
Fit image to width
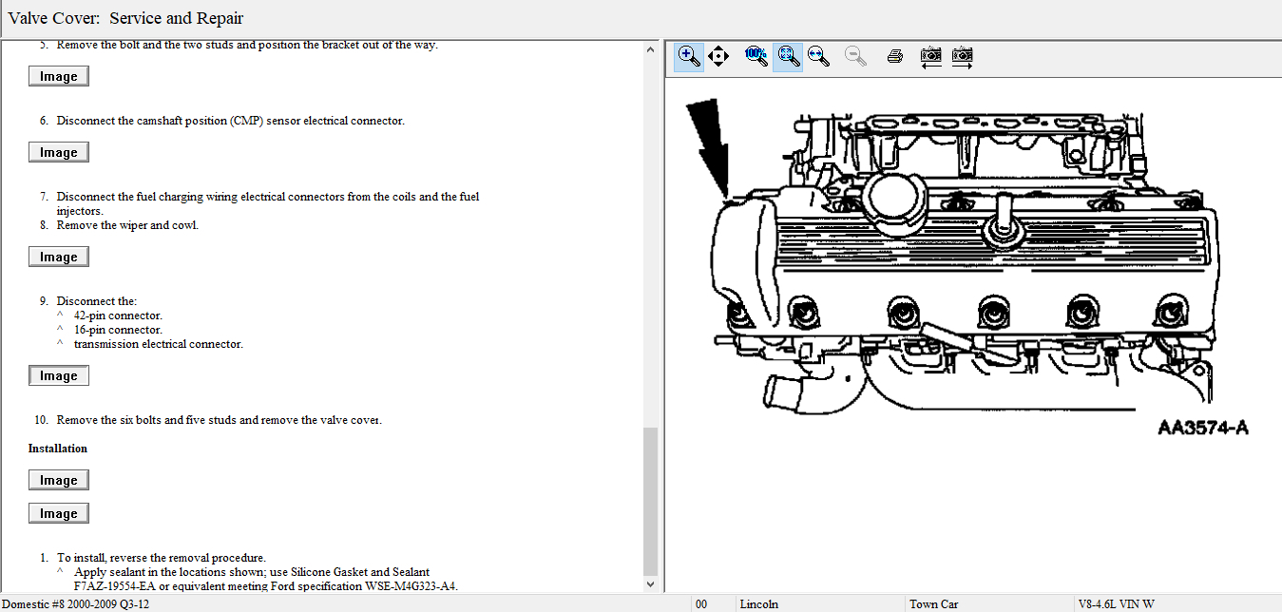(818, 56)
